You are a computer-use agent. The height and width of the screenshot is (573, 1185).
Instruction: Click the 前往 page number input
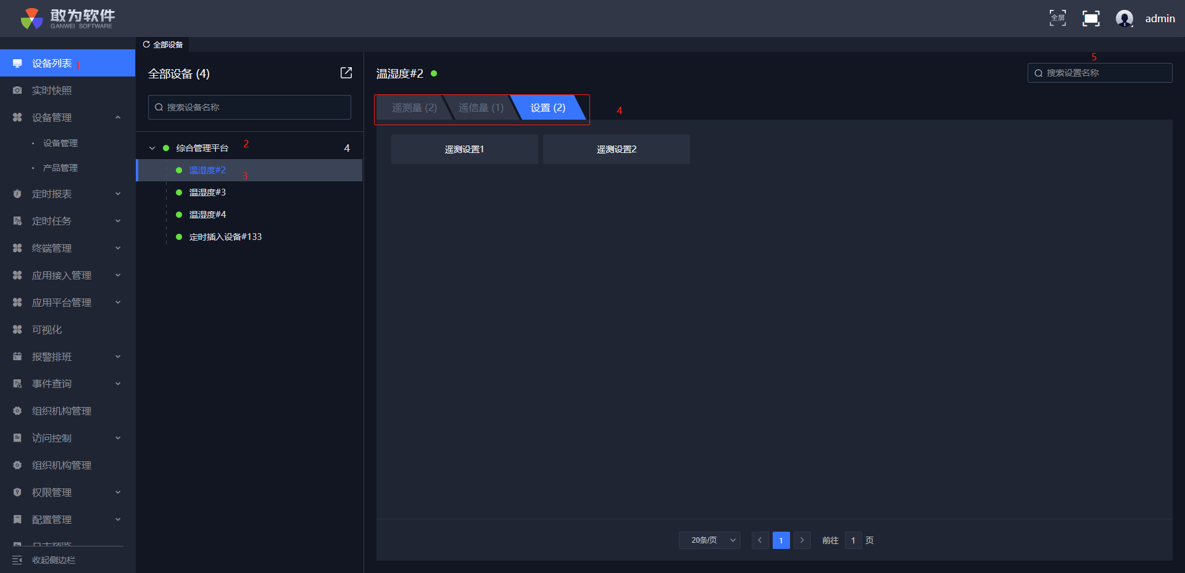point(853,540)
